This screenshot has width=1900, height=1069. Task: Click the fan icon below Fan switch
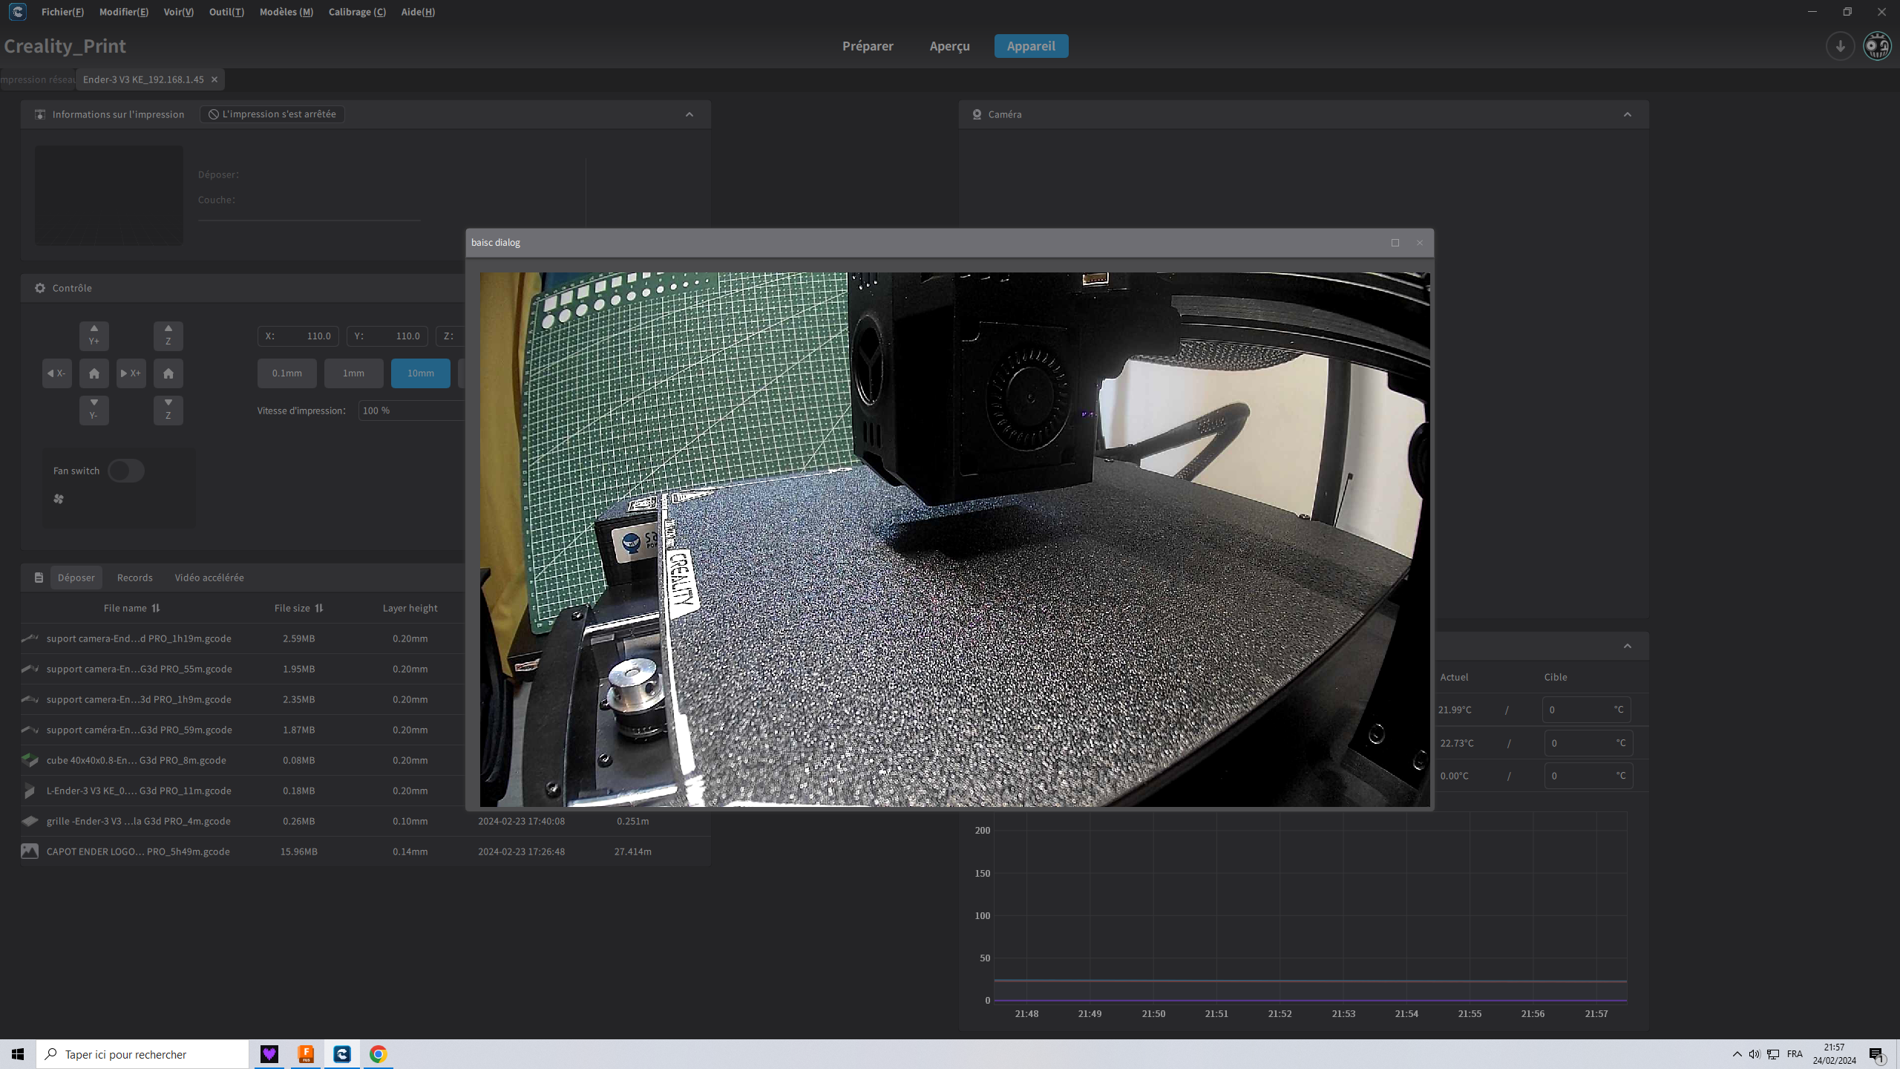(x=59, y=499)
